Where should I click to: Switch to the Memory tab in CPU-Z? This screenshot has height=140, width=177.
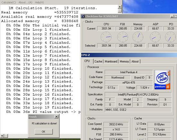[124, 61]
